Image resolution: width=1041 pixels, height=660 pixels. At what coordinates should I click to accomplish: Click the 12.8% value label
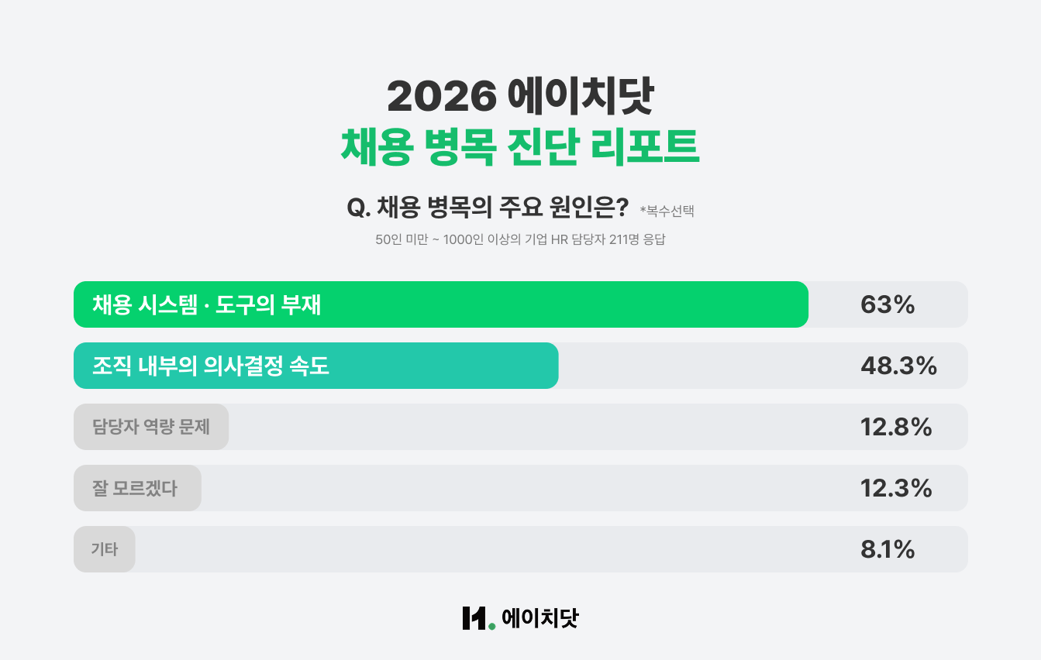tap(896, 427)
